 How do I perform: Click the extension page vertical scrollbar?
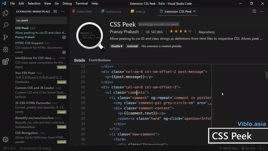click(x=267, y=75)
